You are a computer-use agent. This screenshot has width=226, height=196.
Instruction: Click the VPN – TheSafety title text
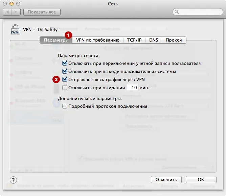point(40,29)
